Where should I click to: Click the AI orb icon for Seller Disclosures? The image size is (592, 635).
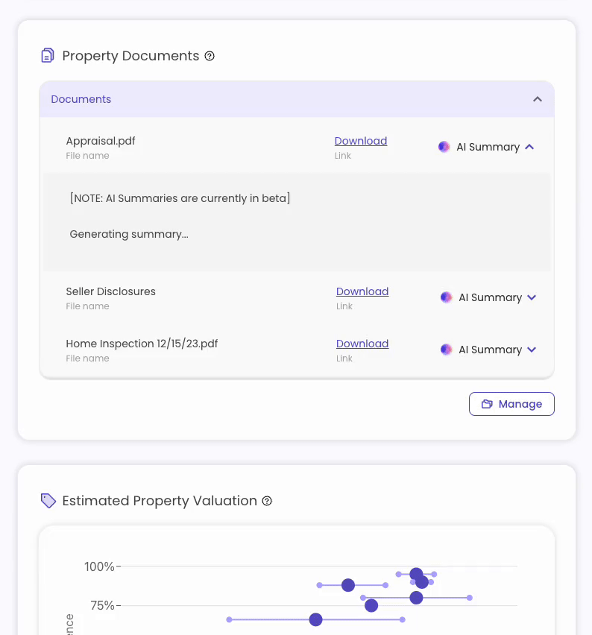coord(446,297)
